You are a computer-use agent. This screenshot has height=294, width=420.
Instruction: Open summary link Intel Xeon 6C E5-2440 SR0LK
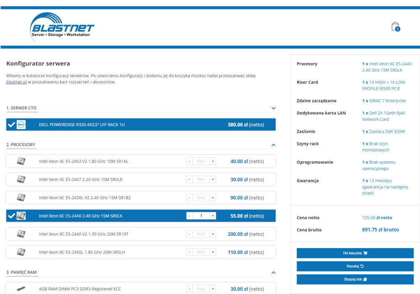387,67
